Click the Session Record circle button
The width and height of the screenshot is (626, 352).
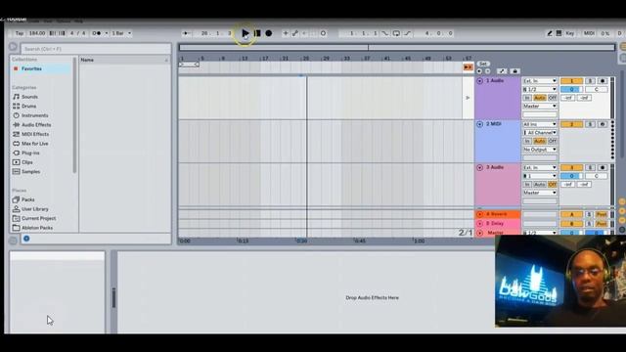[x=323, y=33]
